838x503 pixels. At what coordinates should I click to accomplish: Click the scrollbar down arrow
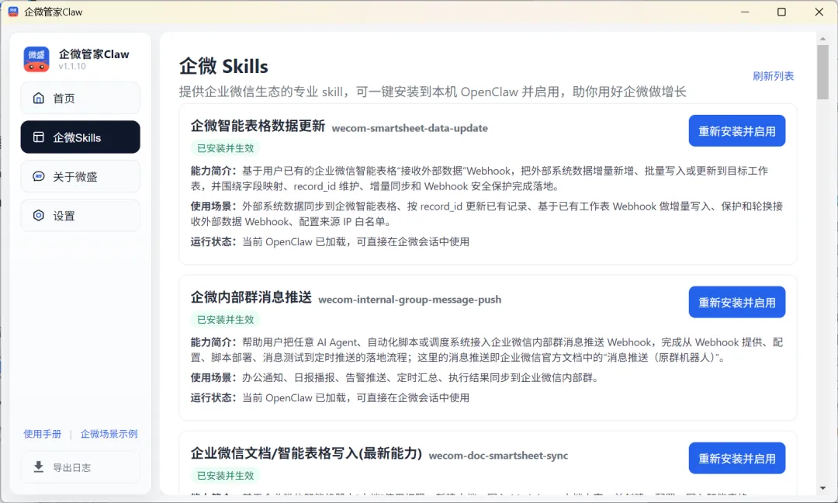tap(822, 487)
